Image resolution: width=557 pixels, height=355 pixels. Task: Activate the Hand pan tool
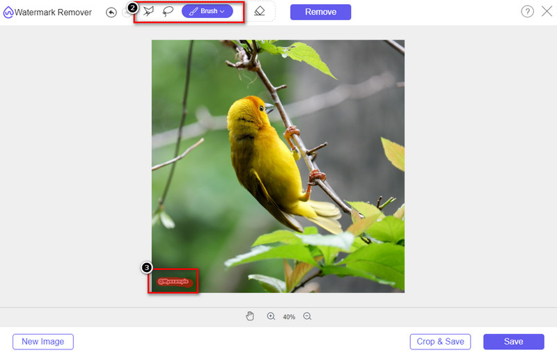(x=250, y=317)
